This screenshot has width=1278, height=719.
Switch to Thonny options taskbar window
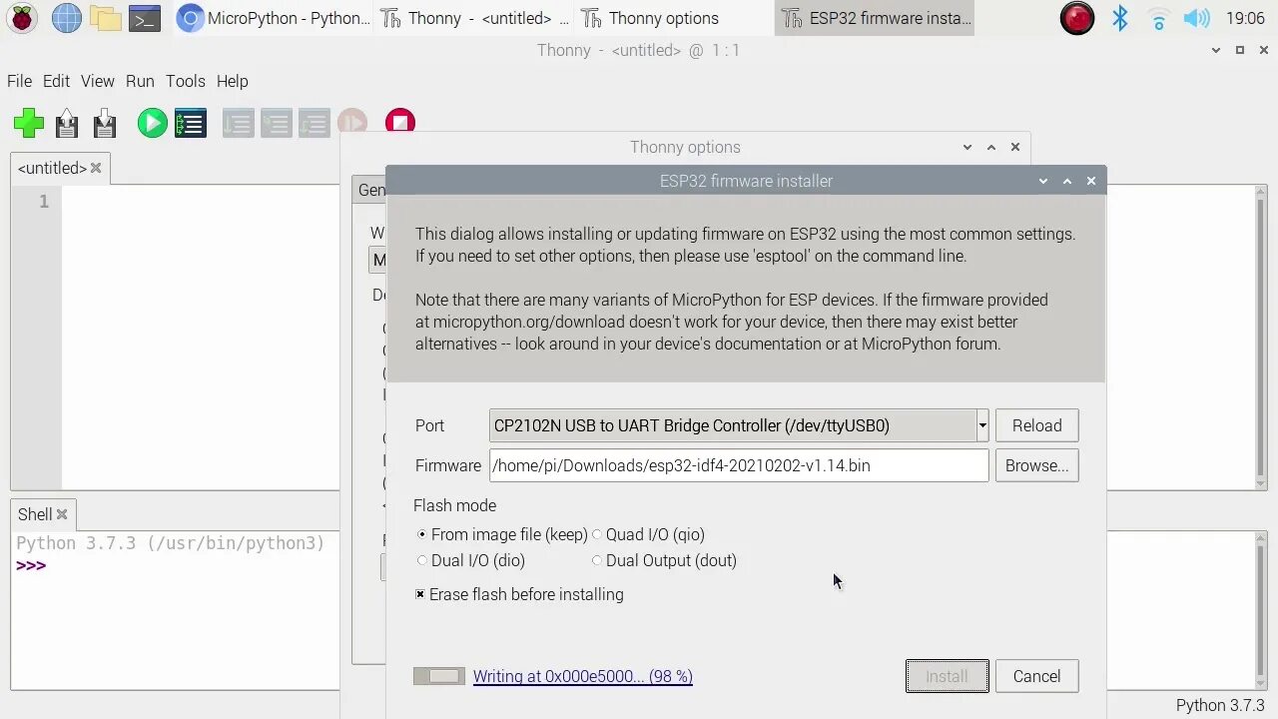click(674, 18)
